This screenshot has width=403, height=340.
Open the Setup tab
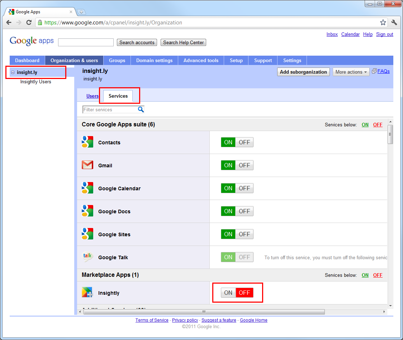(x=236, y=60)
